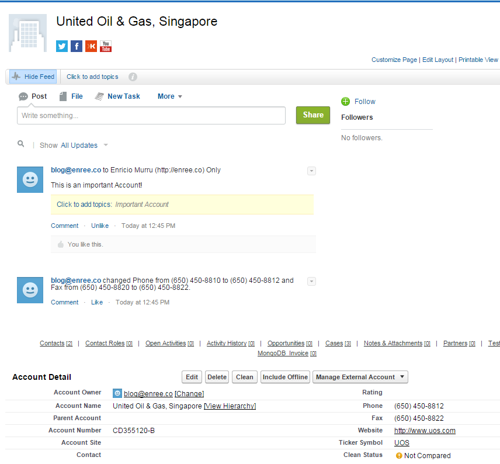500x464 pixels.
Task: Open the Customize Page link
Action: tap(394, 60)
